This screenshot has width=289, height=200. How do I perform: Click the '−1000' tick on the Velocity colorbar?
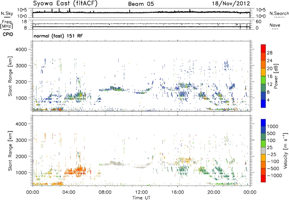click(x=275, y=175)
